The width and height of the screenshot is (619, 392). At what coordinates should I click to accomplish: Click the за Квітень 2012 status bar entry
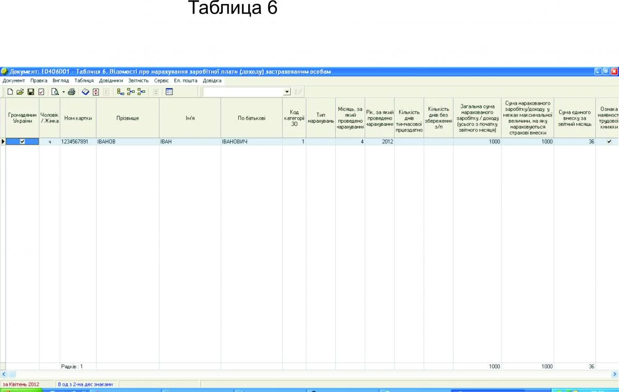[21, 384]
